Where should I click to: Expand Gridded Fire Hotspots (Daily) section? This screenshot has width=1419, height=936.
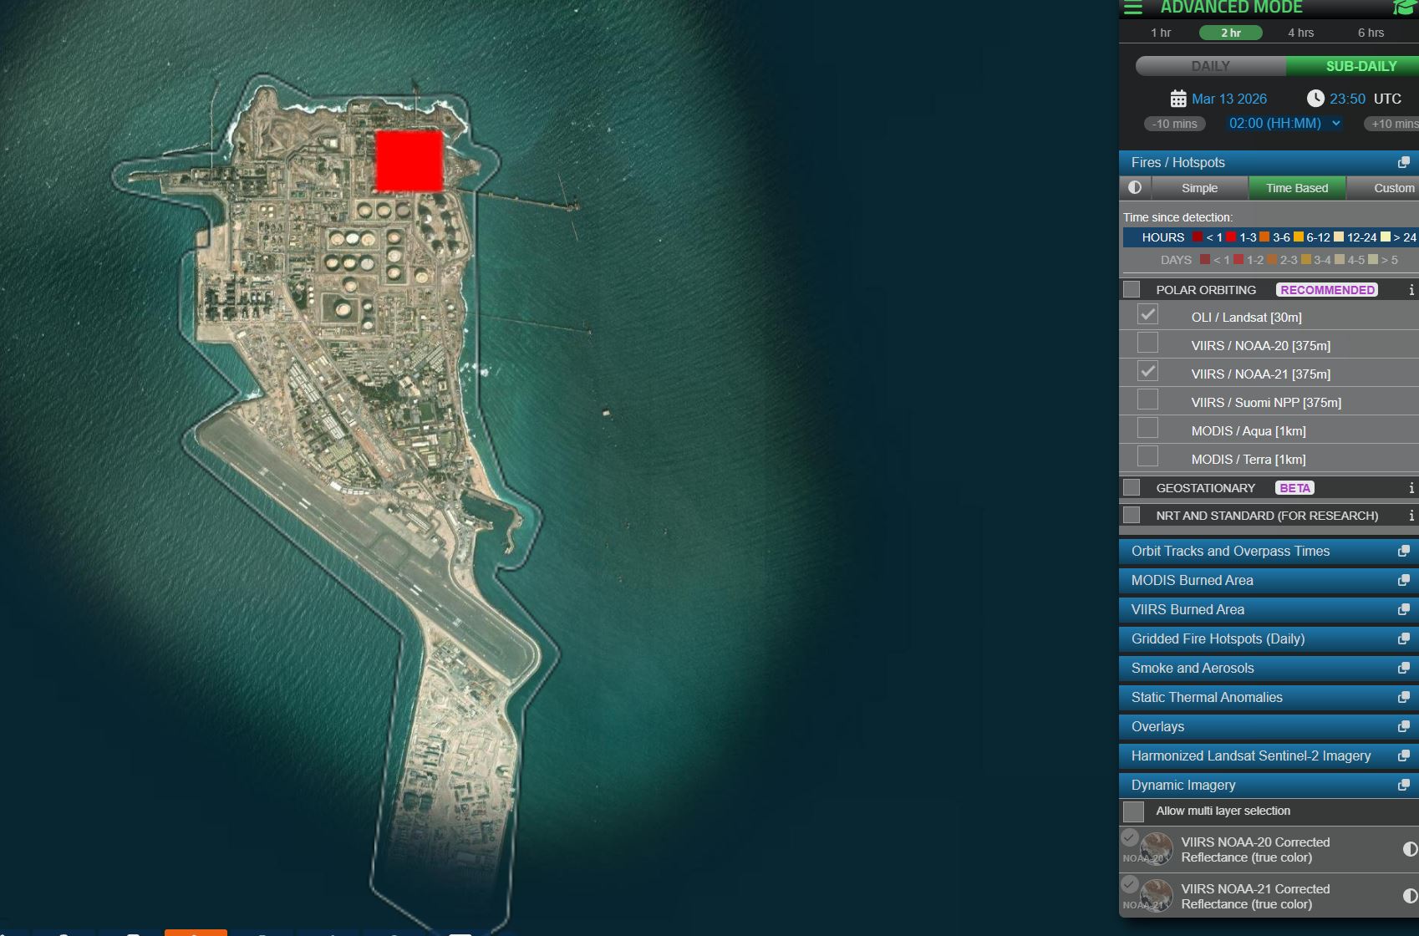pos(1269,638)
